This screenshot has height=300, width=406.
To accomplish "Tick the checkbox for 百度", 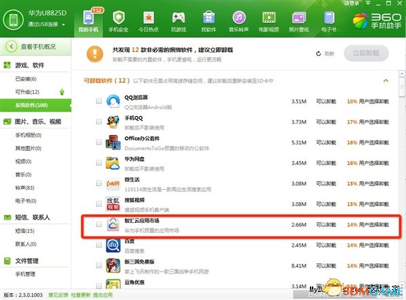I will coord(99,245).
